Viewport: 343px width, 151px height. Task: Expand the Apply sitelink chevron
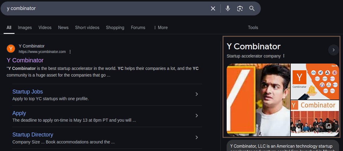197,116
